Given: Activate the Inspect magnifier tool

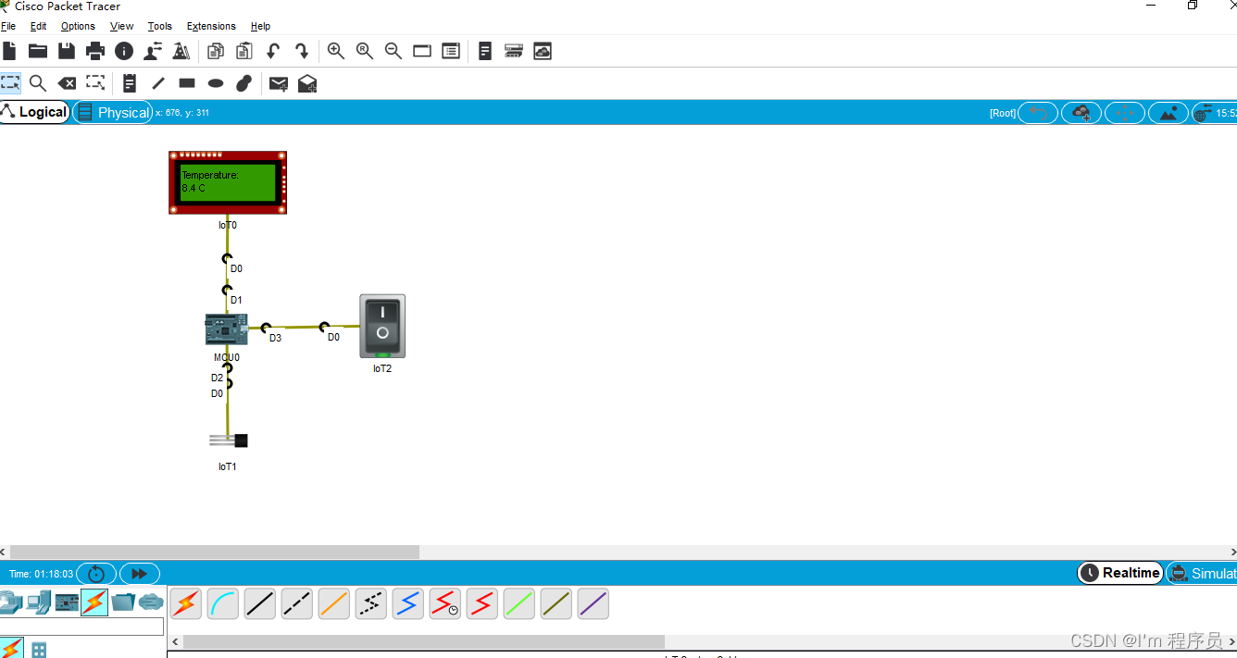Looking at the screenshot, I should pos(38,83).
